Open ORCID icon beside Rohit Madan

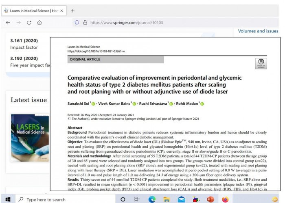(x=202, y=104)
